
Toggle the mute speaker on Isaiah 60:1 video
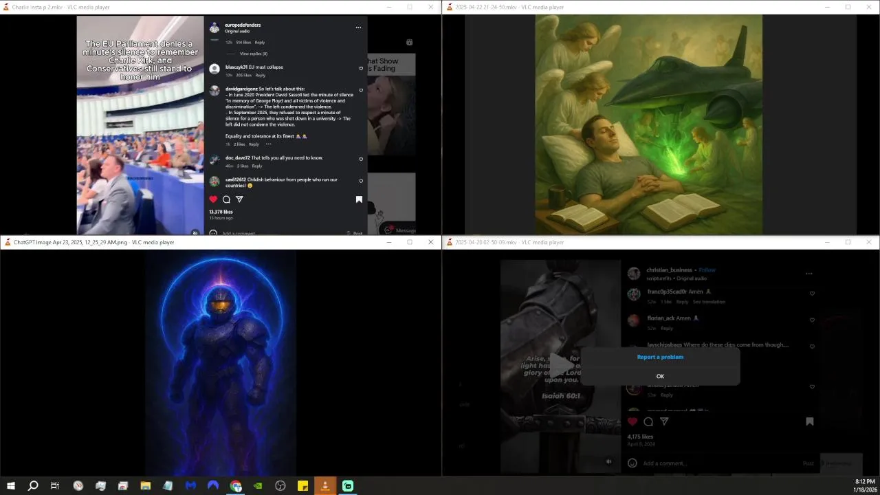[x=608, y=461]
